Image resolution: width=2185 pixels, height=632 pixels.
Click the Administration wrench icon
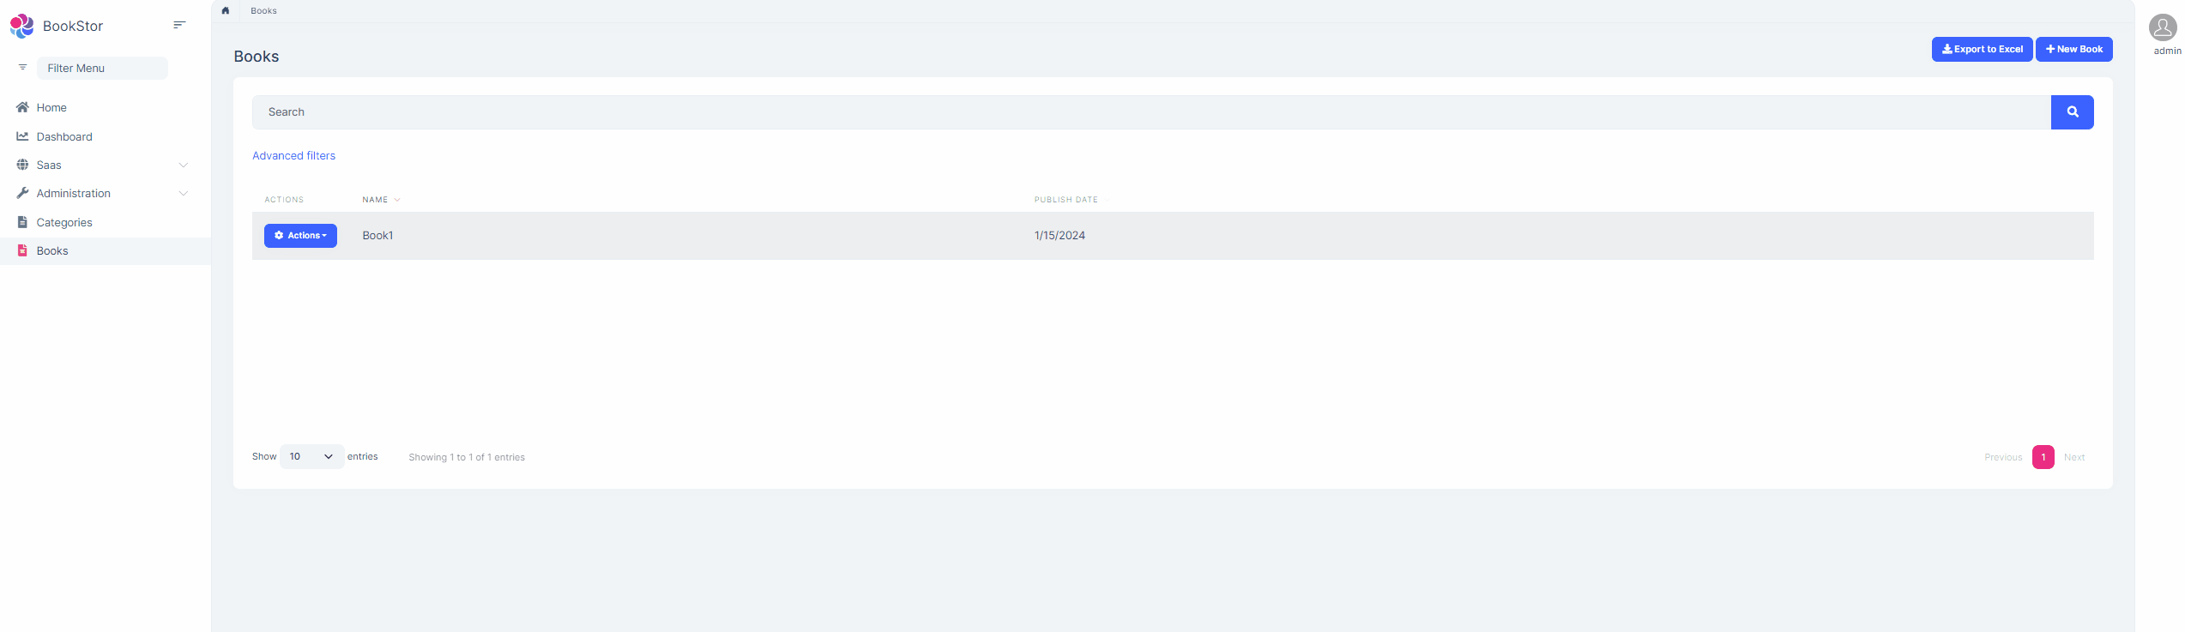[x=22, y=193]
